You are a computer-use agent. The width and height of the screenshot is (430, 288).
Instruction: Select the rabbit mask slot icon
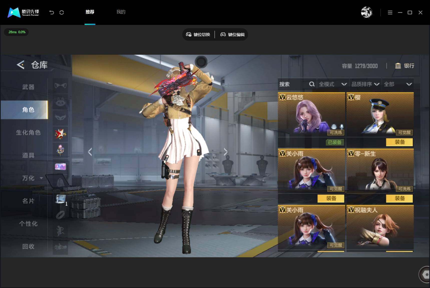(x=60, y=101)
